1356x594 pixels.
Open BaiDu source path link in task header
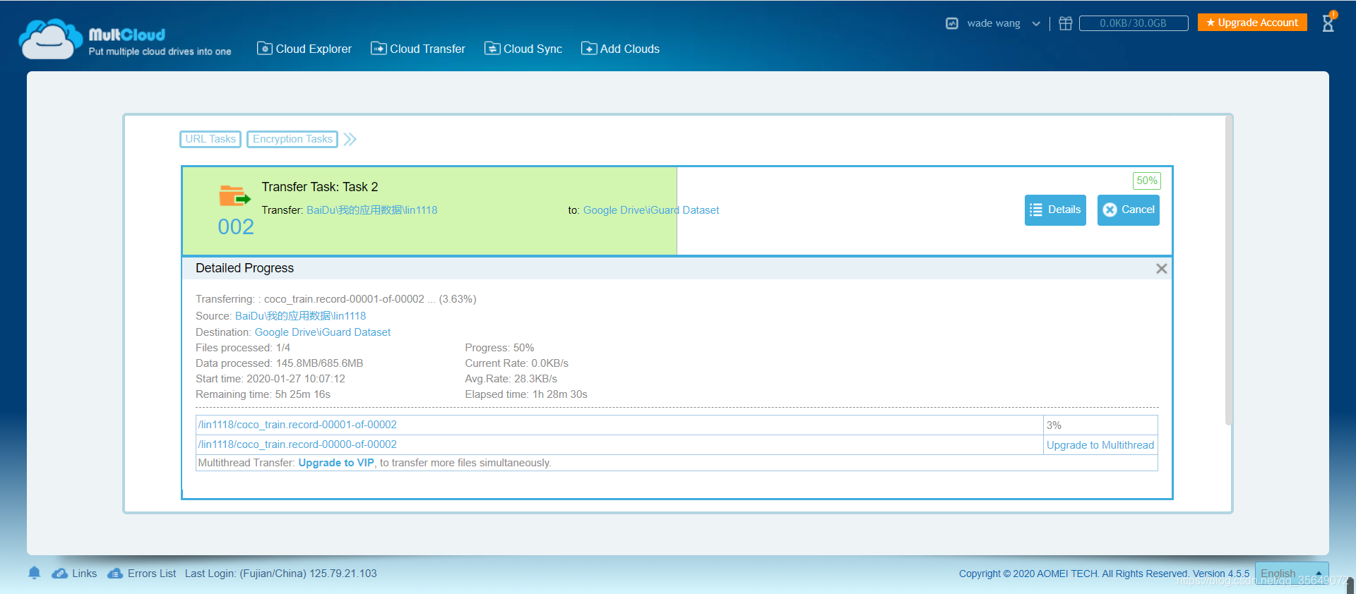[372, 210]
